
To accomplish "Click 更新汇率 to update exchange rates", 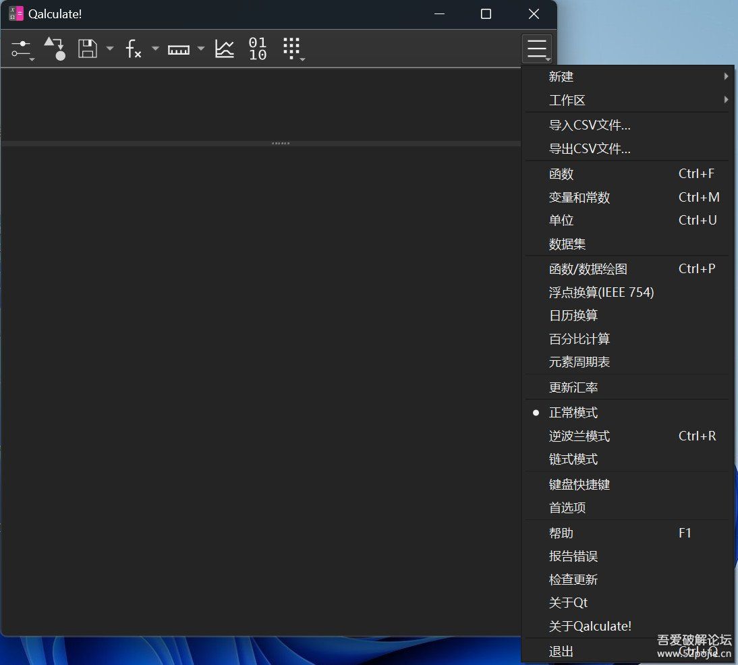I will pyautogui.click(x=573, y=388).
